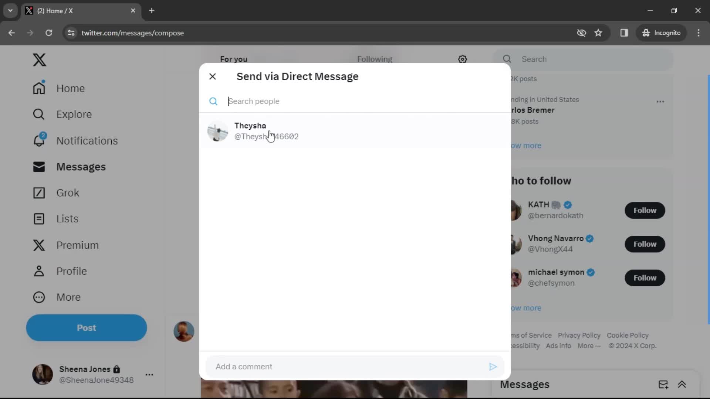This screenshot has height=399, width=710.
Task: Click the Grok icon in sidebar
Action: pos(39,192)
